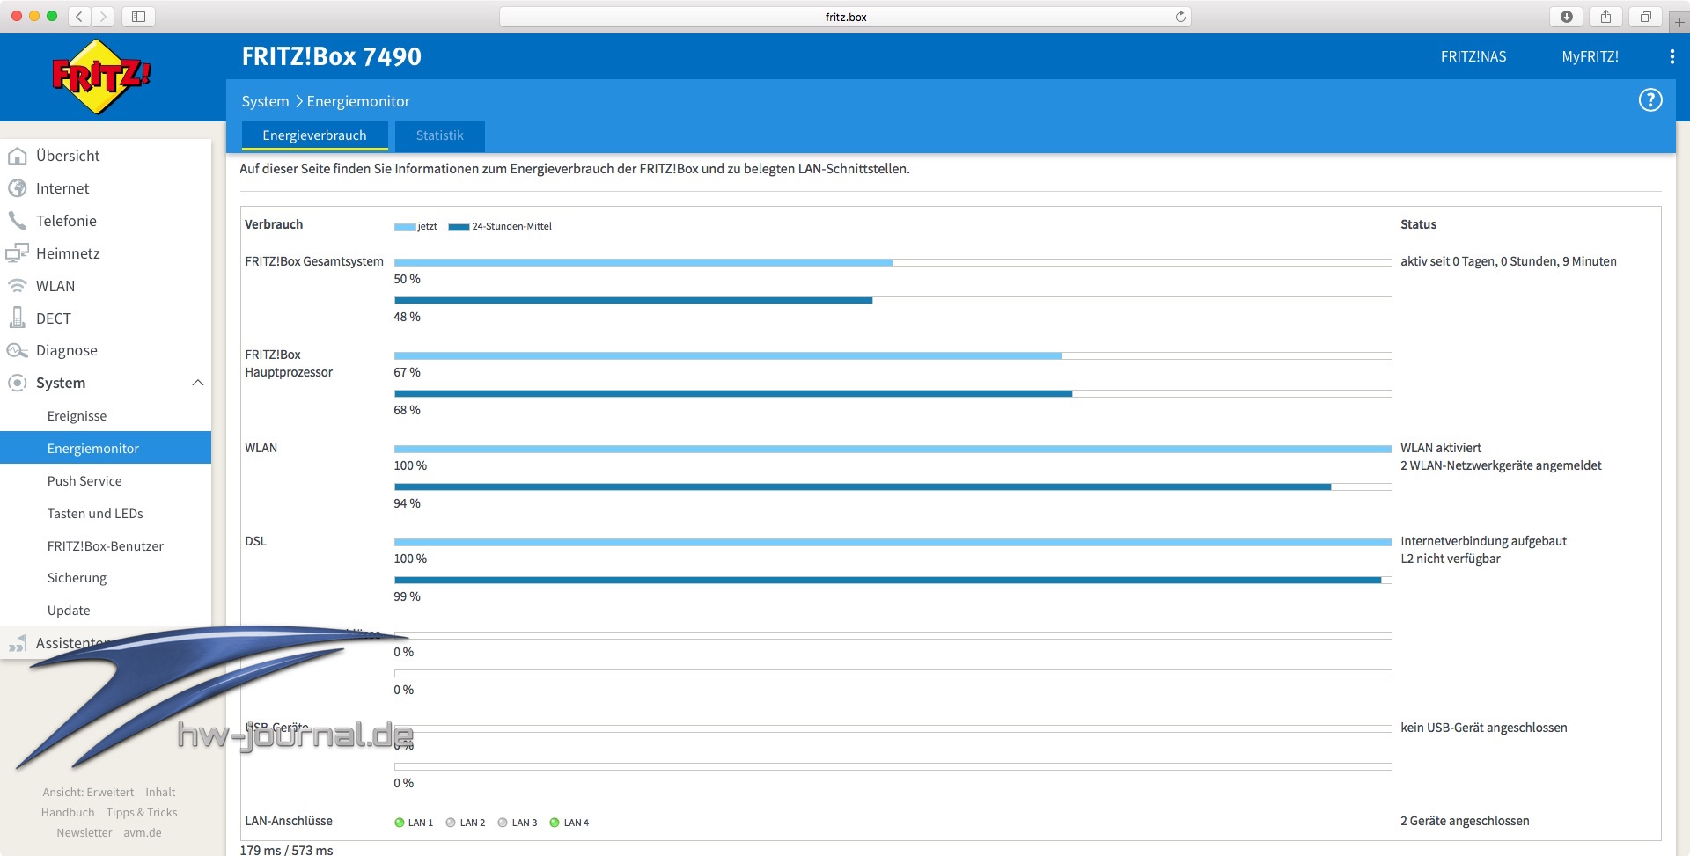This screenshot has height=856, width=1690.
Task: Collapse the System menu chevron
Action: [x=198, y=383]
